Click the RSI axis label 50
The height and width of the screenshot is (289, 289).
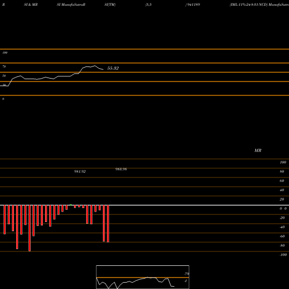click(4, 76)
